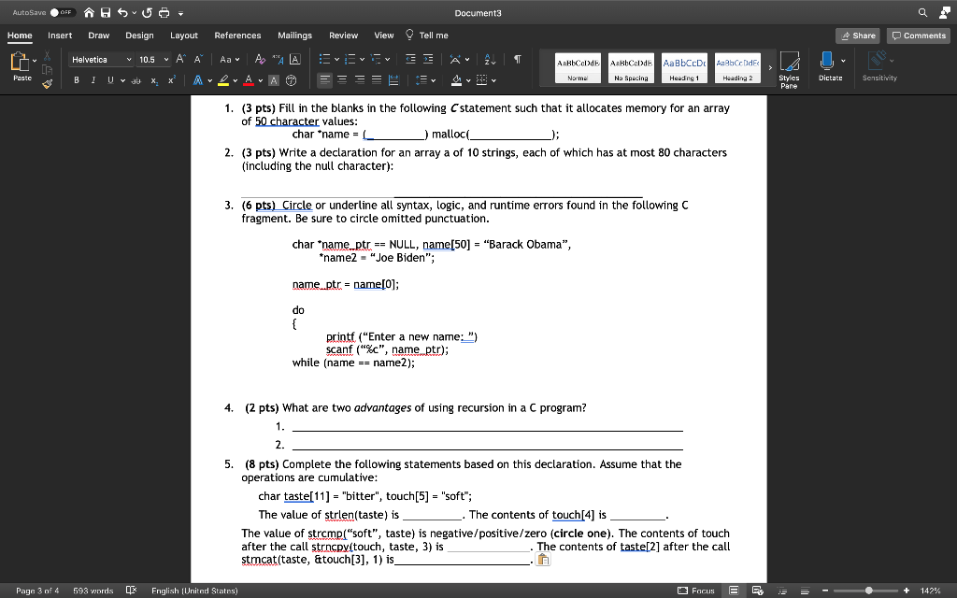Image resolution: width=957 pixels, height=598 pixels.
Task: Select the Format Painter tool
Action: (46, 84)
